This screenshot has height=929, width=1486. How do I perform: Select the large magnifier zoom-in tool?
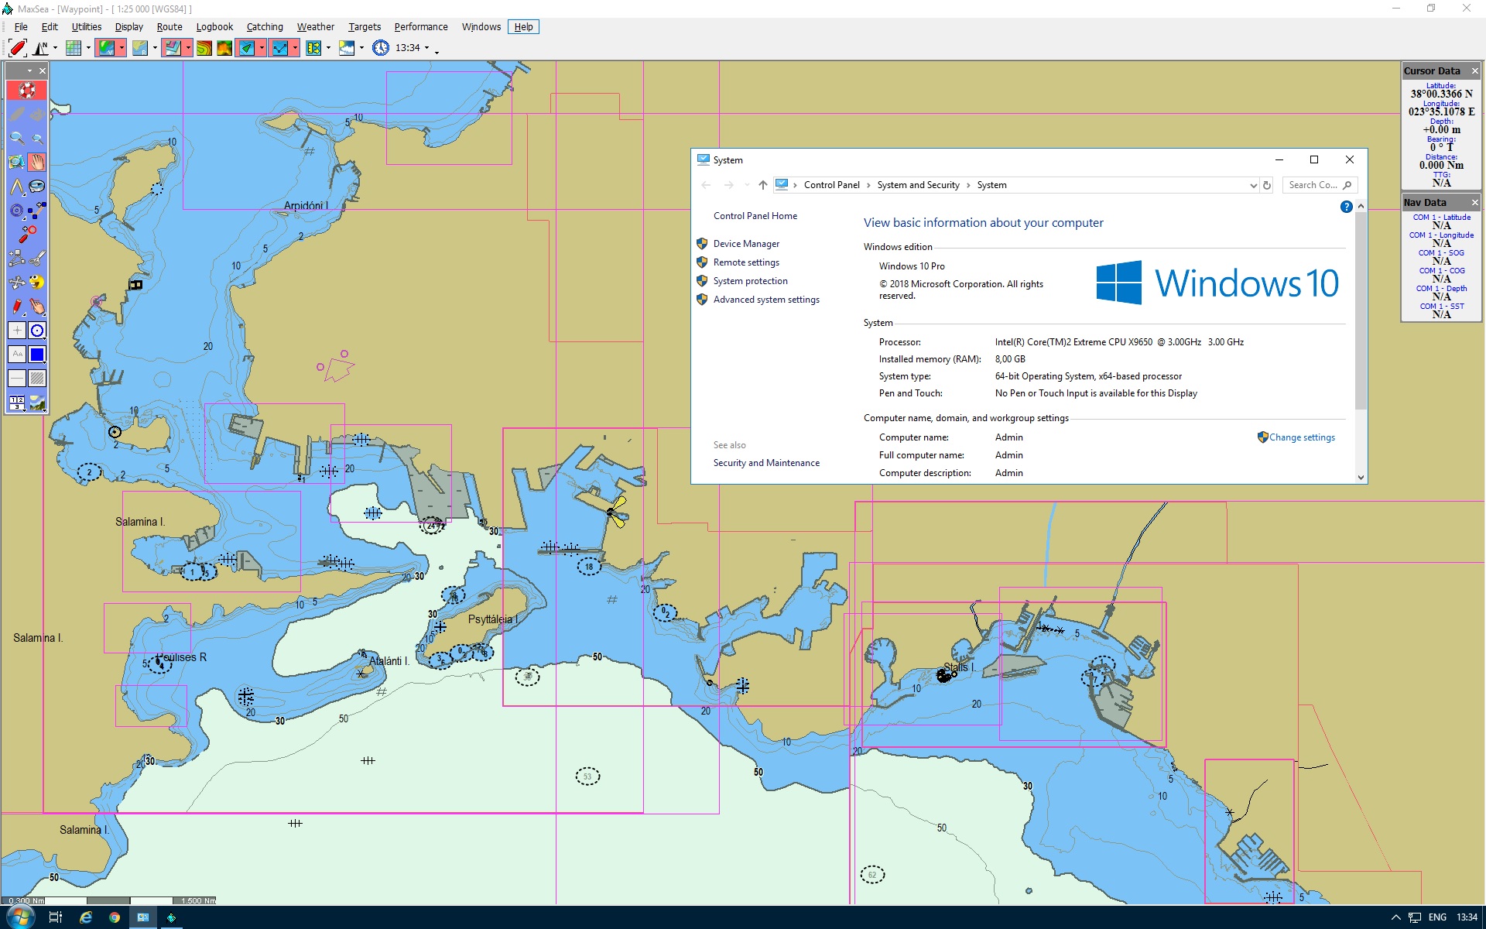point(16,139)
